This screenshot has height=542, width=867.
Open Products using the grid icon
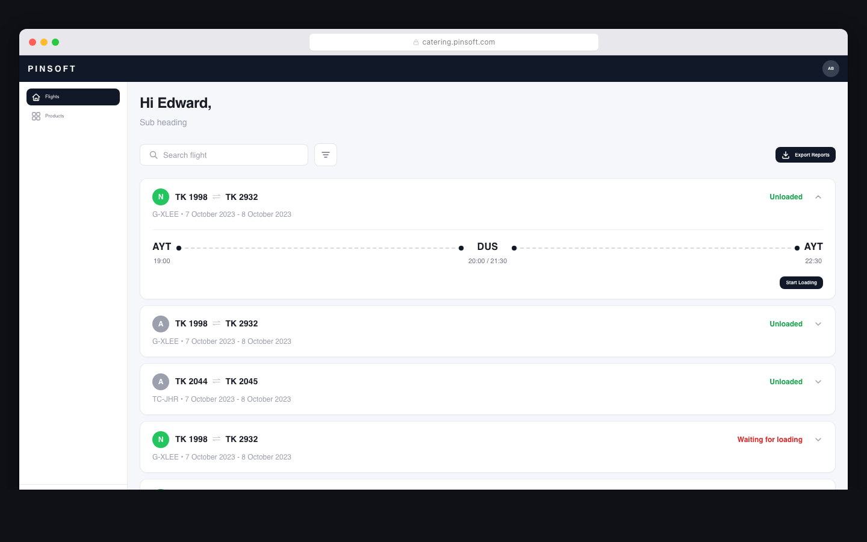tap(36, 116)
